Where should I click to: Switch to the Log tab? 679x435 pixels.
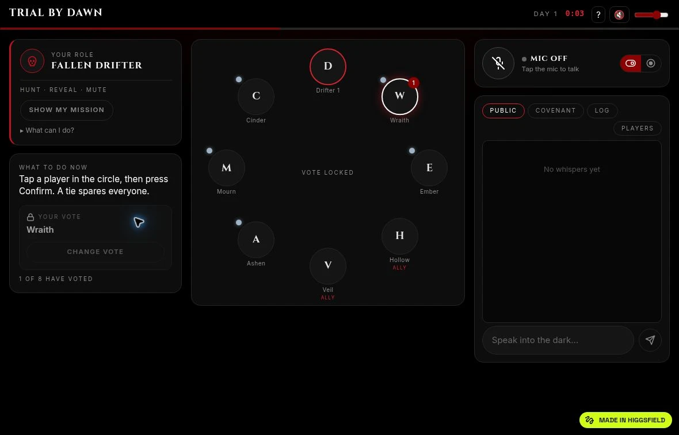[602, 111]
